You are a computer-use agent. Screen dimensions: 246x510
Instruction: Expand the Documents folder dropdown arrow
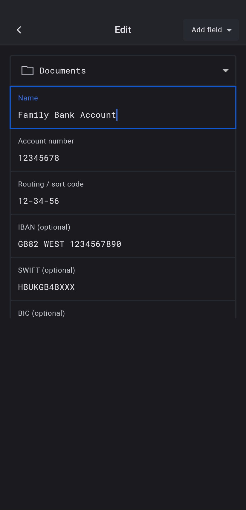click(x=225, y=71)
